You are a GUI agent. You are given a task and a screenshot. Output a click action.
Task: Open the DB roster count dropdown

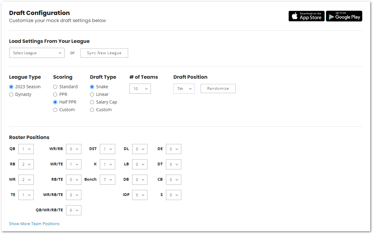coord(140,179)
